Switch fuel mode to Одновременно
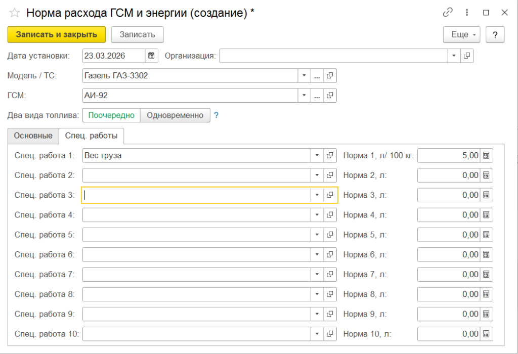The height and width of the screenshot is (354, 518). tap(175, 115)
